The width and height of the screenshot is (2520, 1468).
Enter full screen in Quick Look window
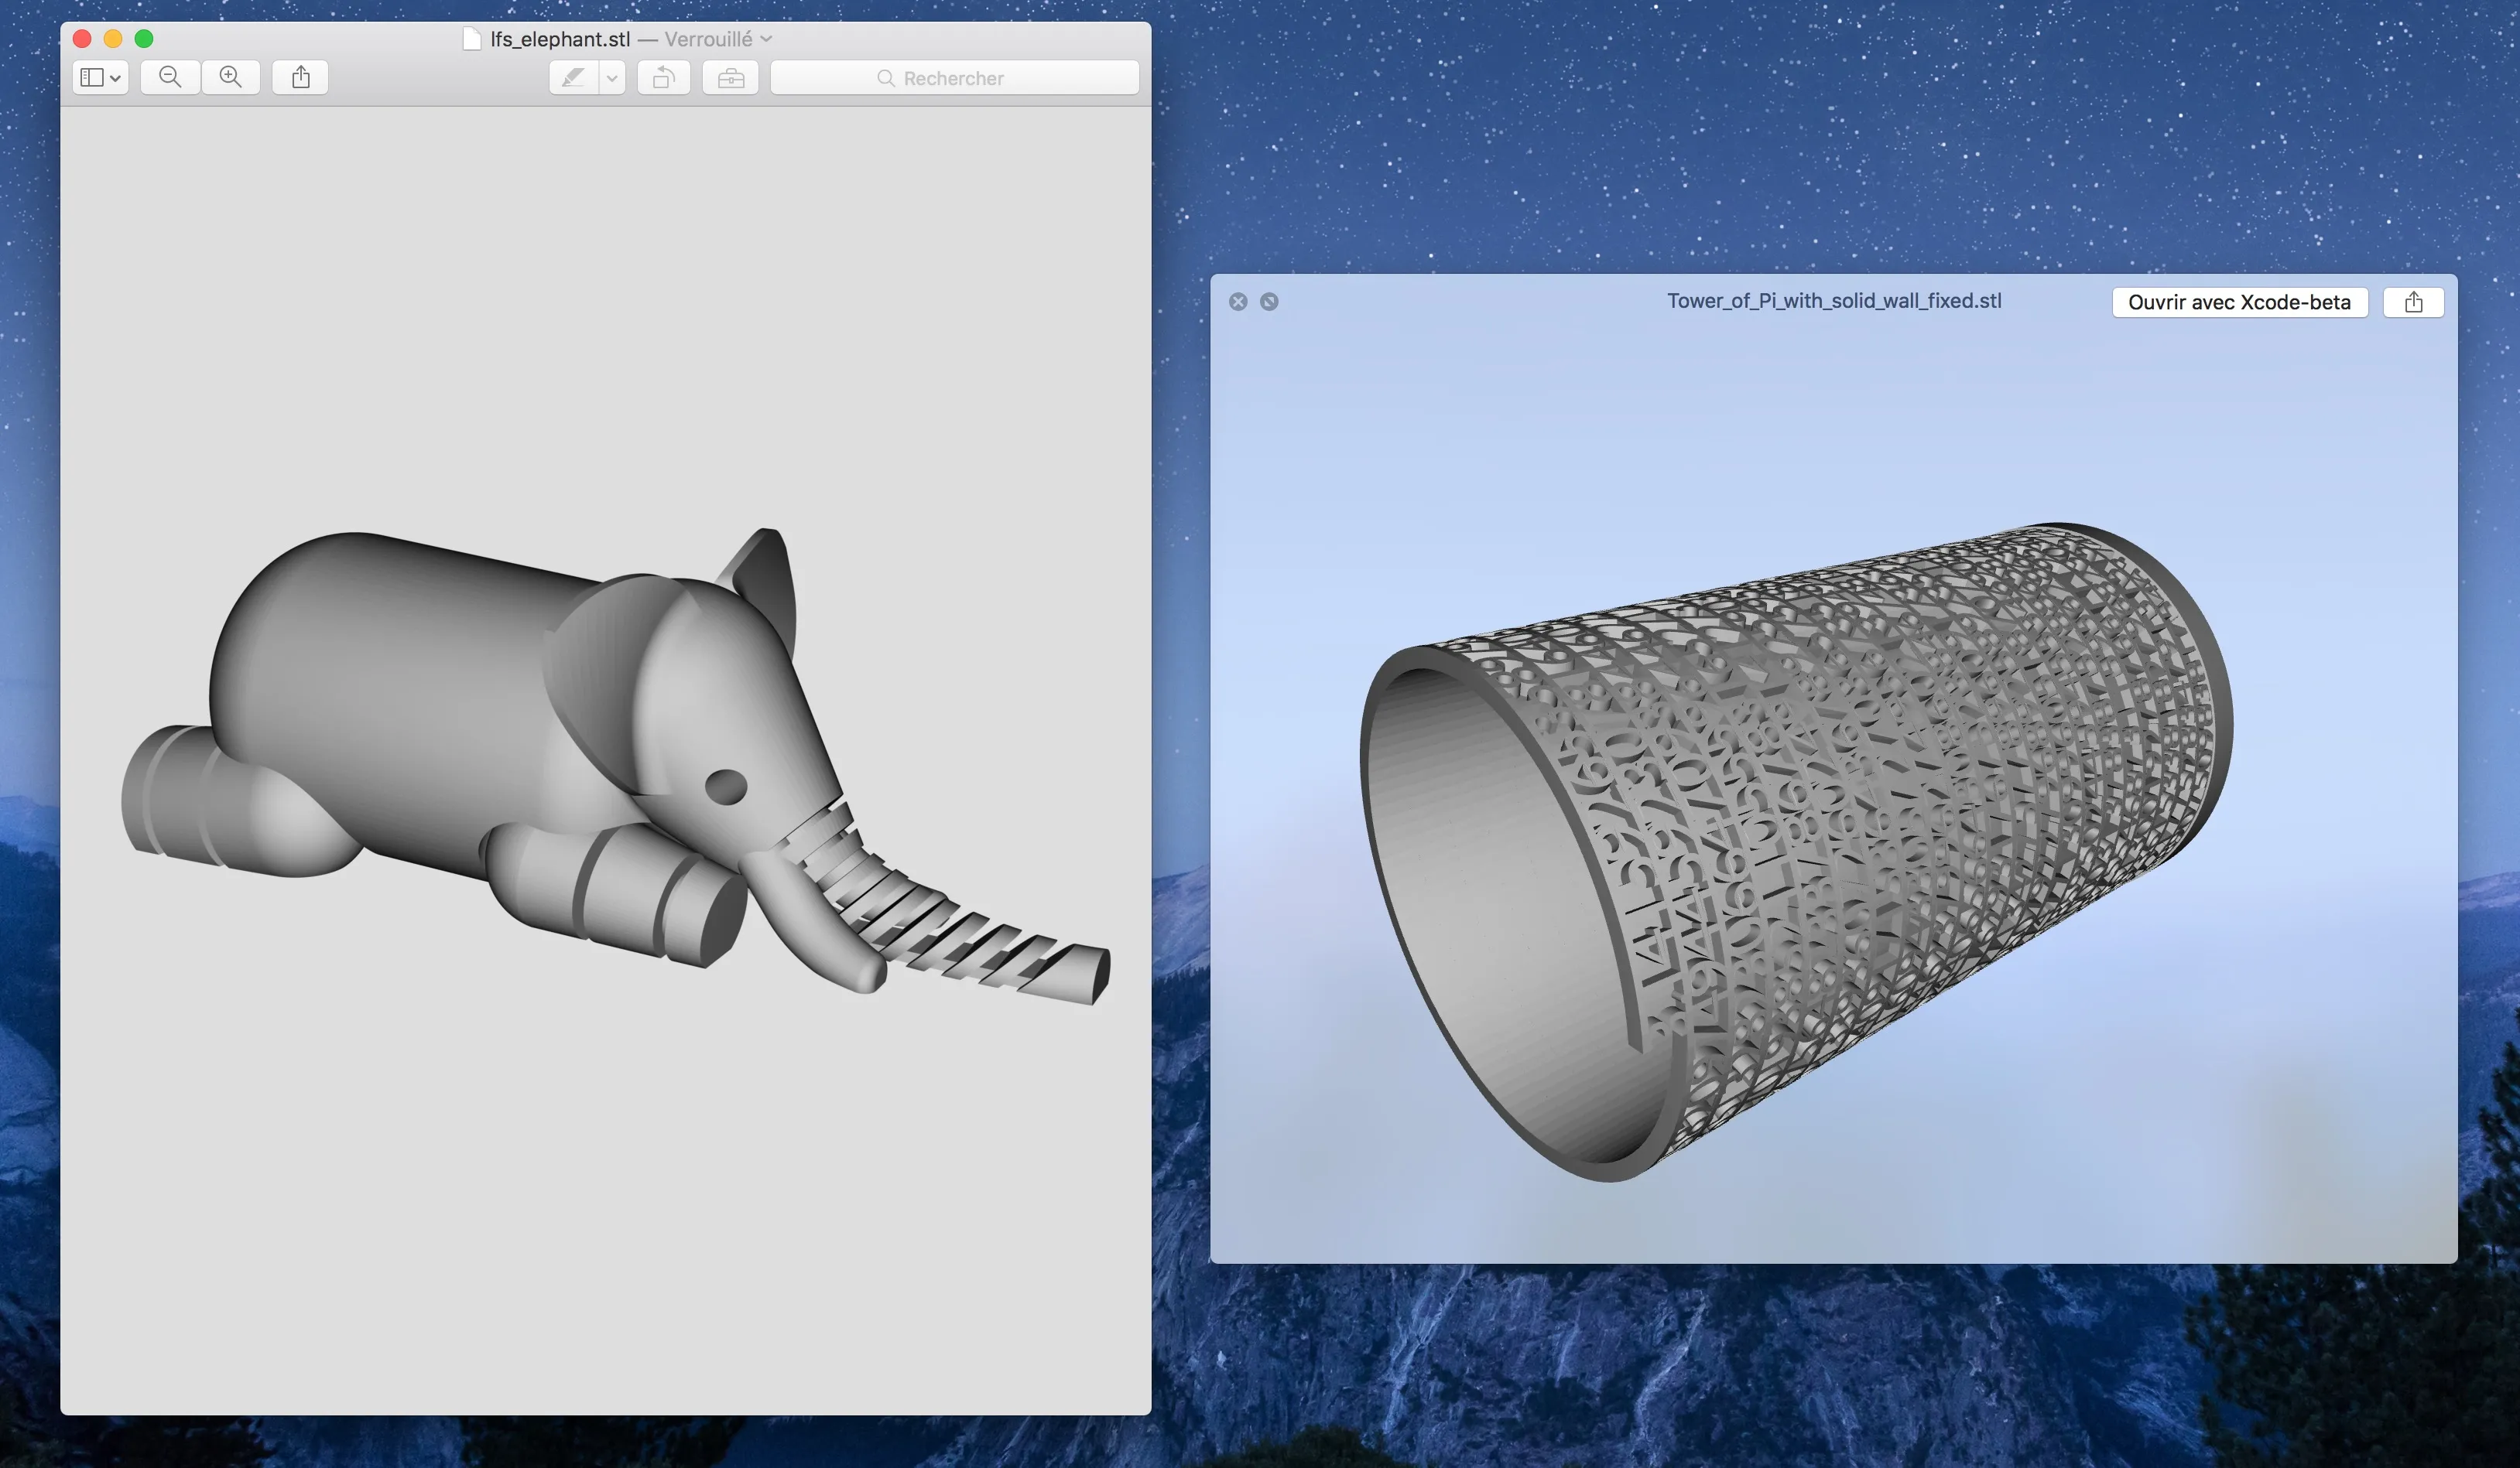[x=1269, y=302]
